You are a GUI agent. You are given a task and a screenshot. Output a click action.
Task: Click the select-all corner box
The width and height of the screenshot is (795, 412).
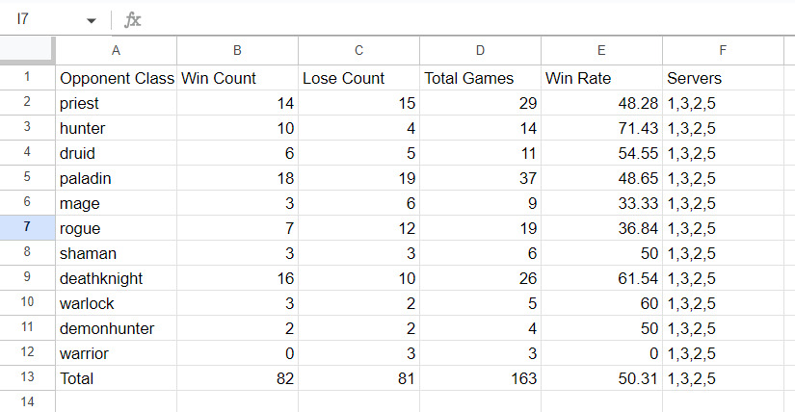[x=27, y=50]
